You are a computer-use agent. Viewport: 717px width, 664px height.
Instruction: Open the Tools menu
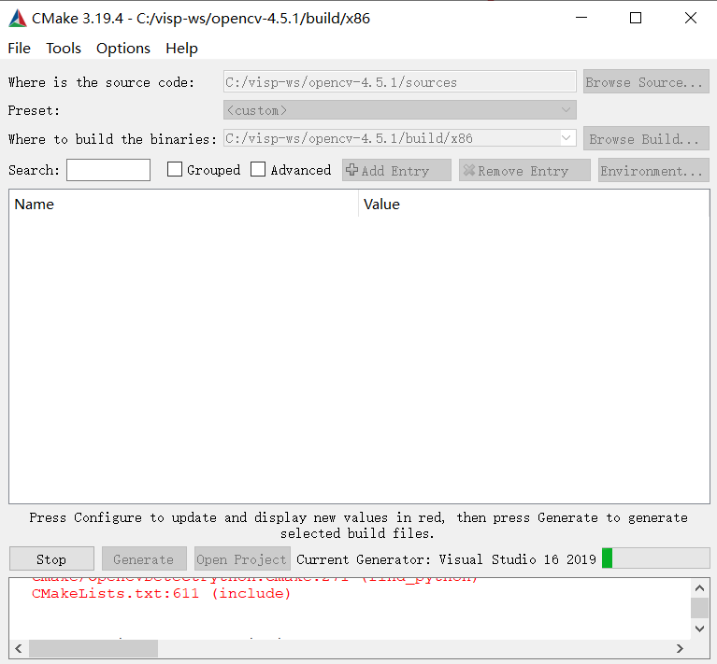64,49
